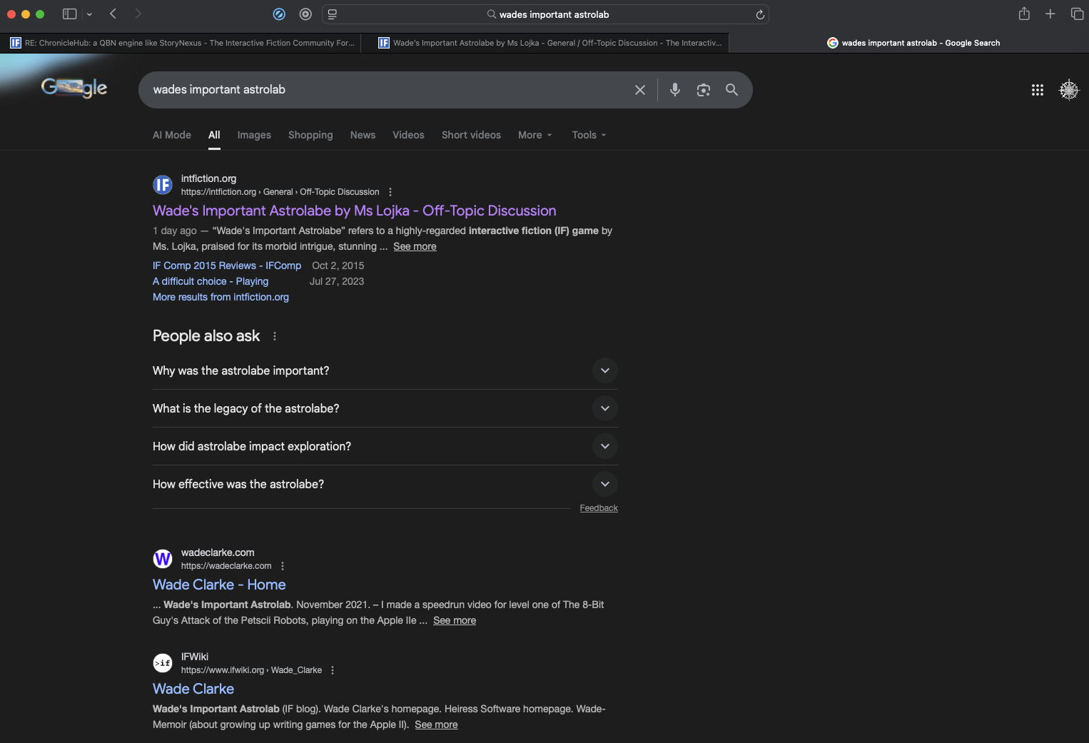Screen dimensions: 1089x743
Task: Click in the Google search input field
Action: tap(385, 90)
